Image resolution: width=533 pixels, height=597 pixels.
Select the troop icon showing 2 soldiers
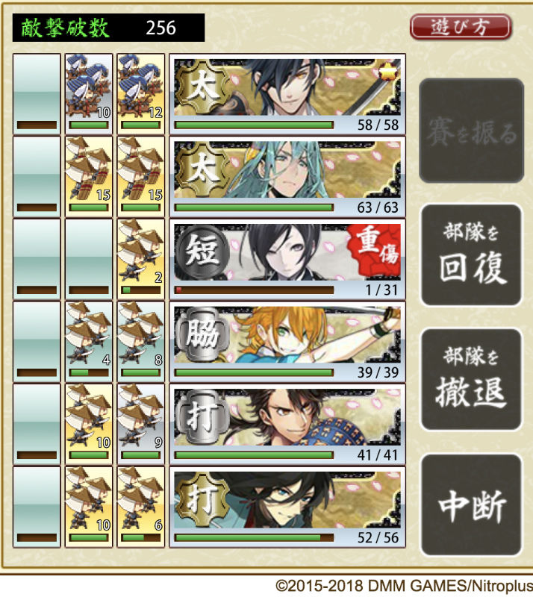coord(140,259)
